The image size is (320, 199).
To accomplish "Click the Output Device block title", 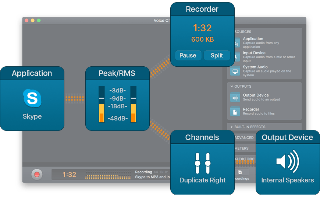I will (287, 137).
